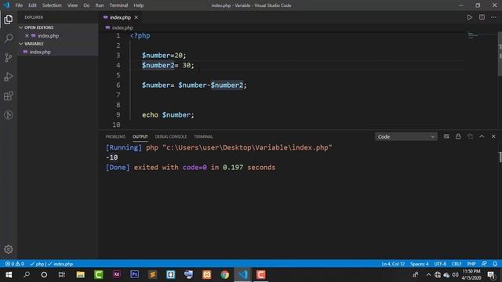The image size is (502, 282).
Task: Open Source Control view
Action: point(9,57)
